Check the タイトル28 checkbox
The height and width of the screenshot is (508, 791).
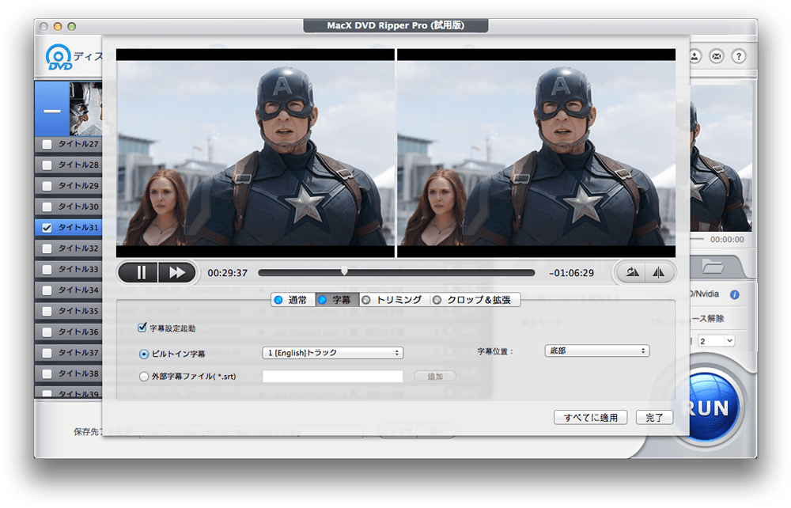[x=47, y=165]
